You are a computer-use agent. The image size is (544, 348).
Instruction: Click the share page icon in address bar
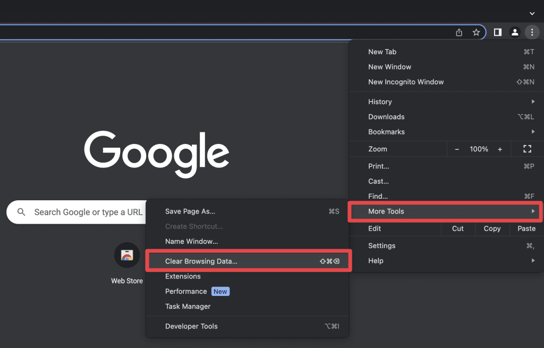coord(459,32)
